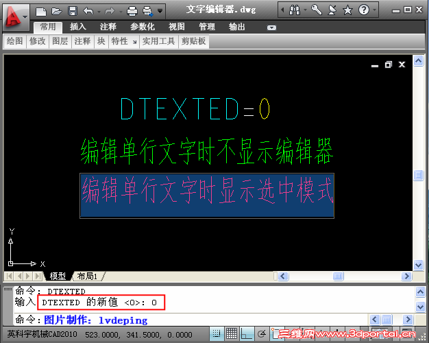Screen dimensions: 429x343
Task: Save the drawing with floppy icon
Action: point(73,11)
